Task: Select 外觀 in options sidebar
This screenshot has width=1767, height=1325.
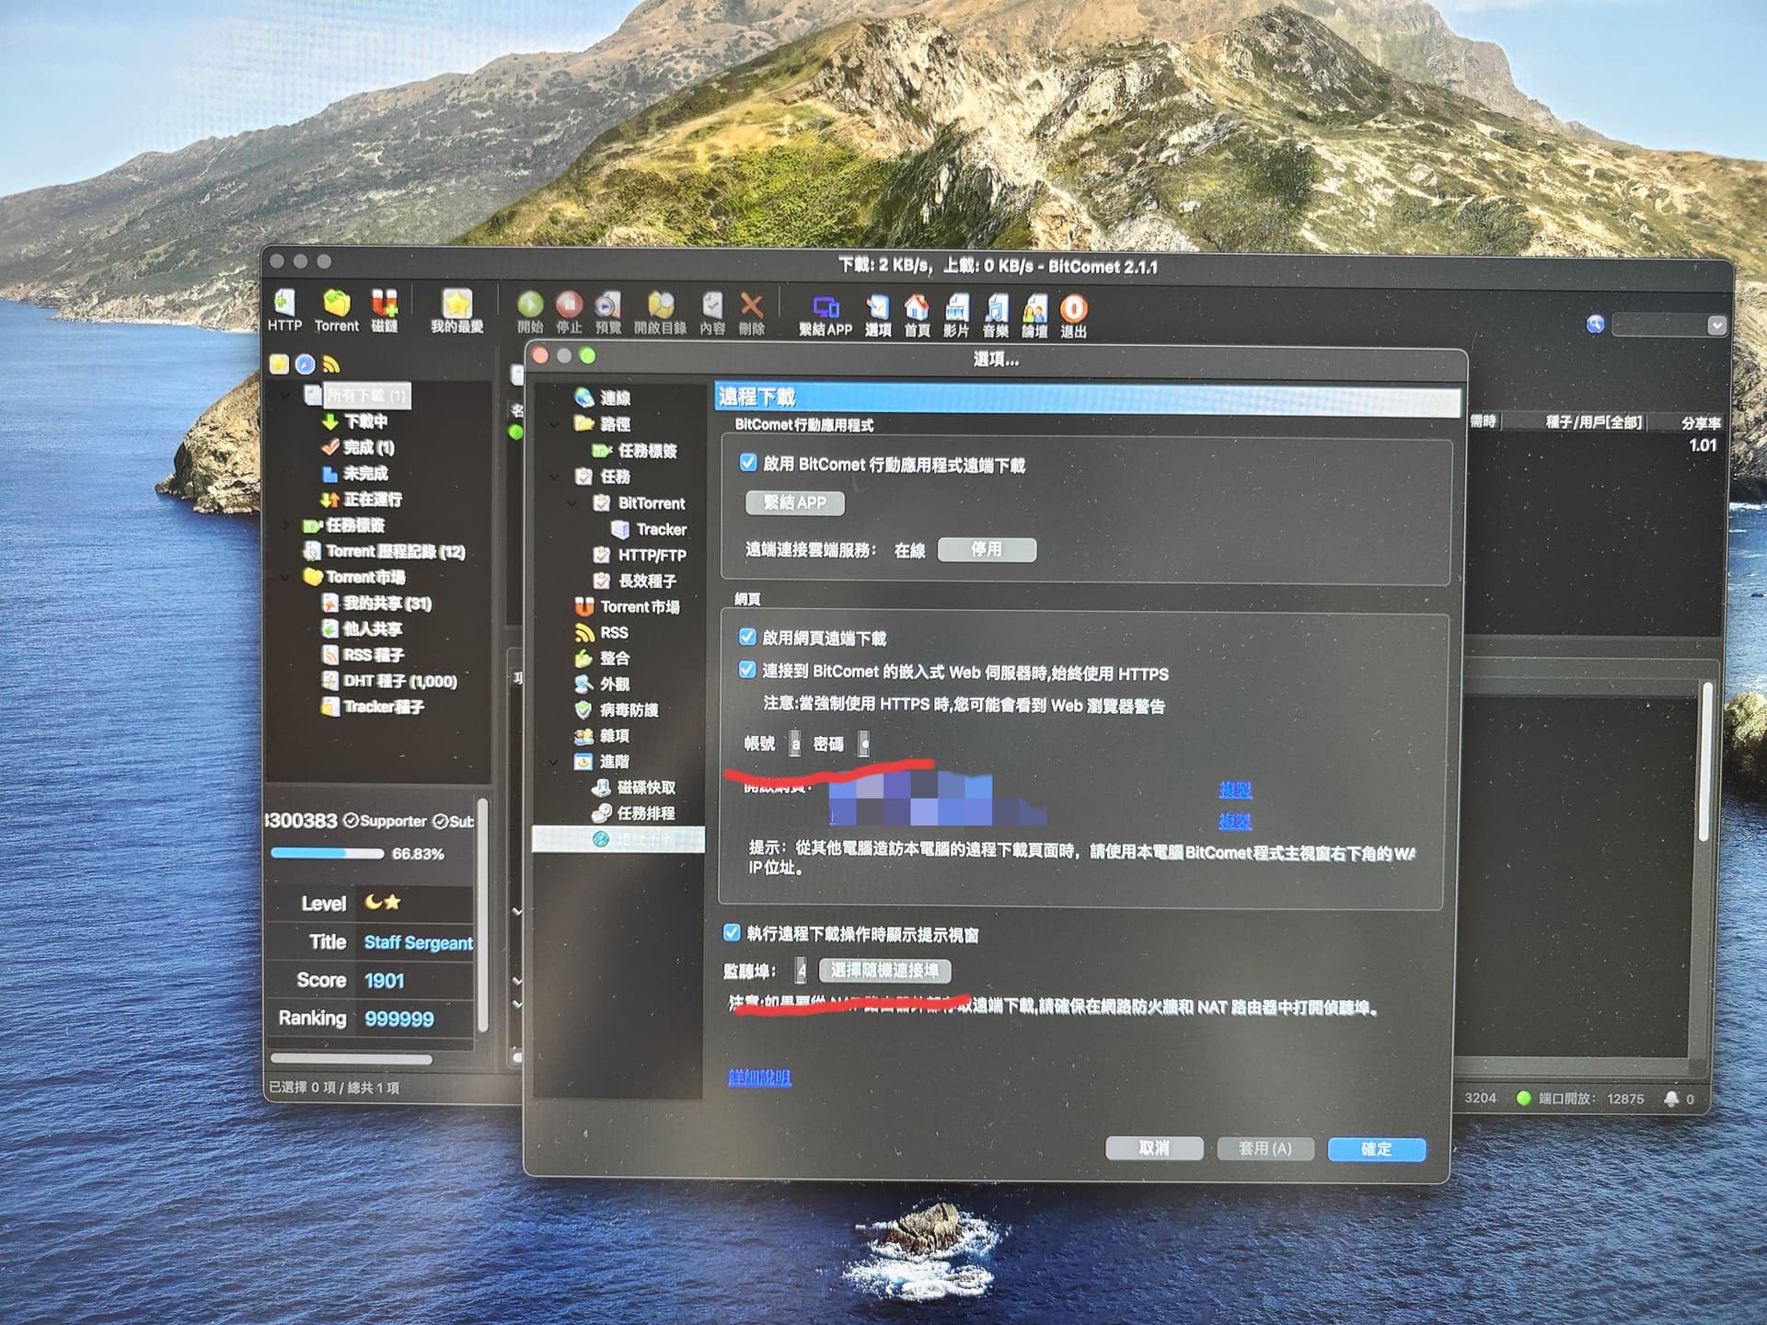Action: 614,684
